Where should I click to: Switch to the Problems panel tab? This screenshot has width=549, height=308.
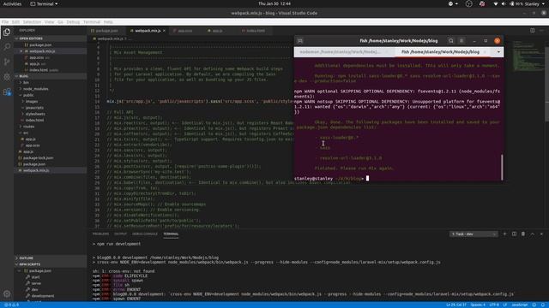point(100,234)
